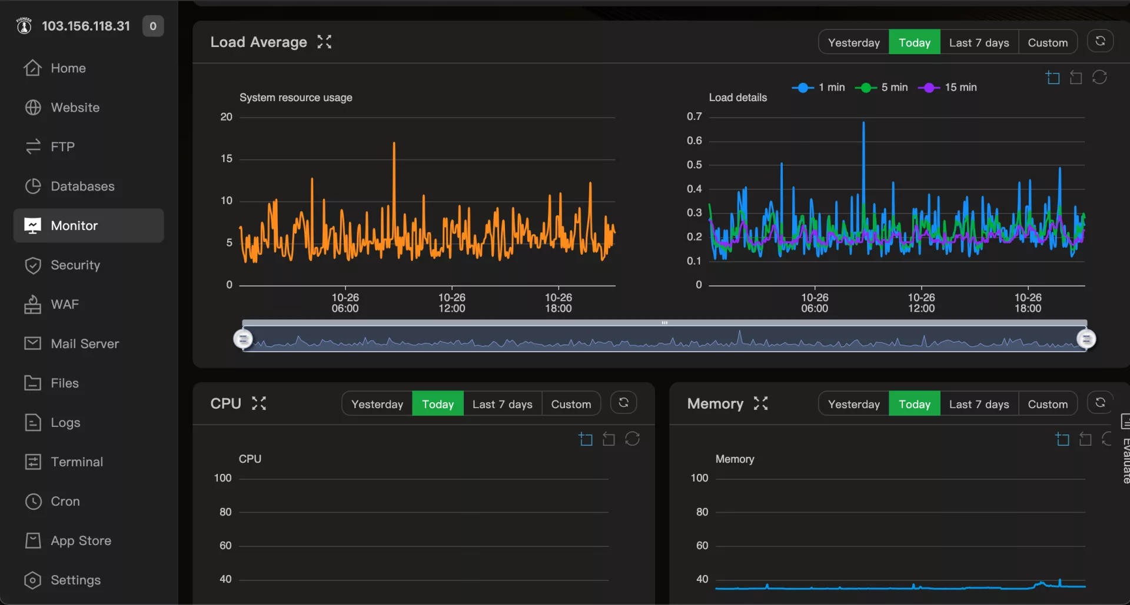
Task: Reset zoom on Load Average chart
Action: tap(1076, 78)
